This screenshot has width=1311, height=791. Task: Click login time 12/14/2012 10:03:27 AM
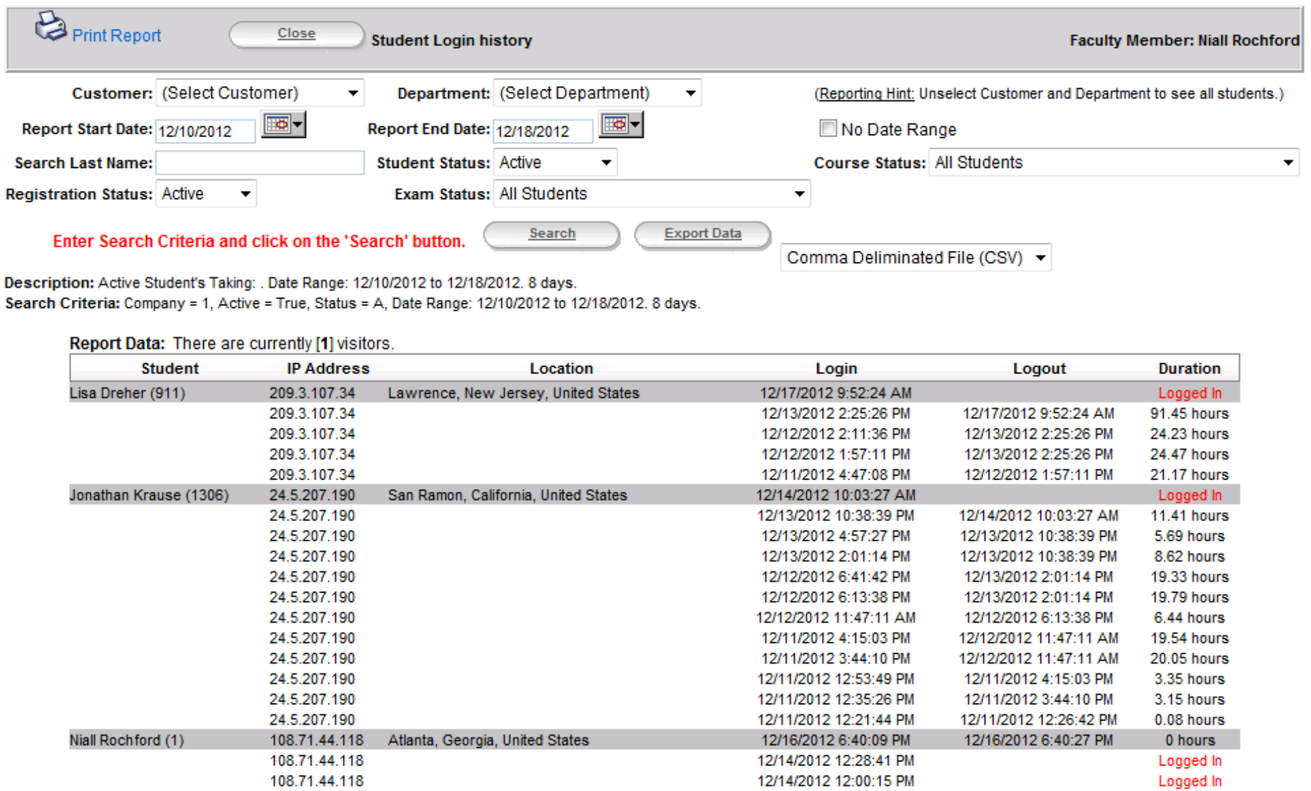click(x=836, y=495)
